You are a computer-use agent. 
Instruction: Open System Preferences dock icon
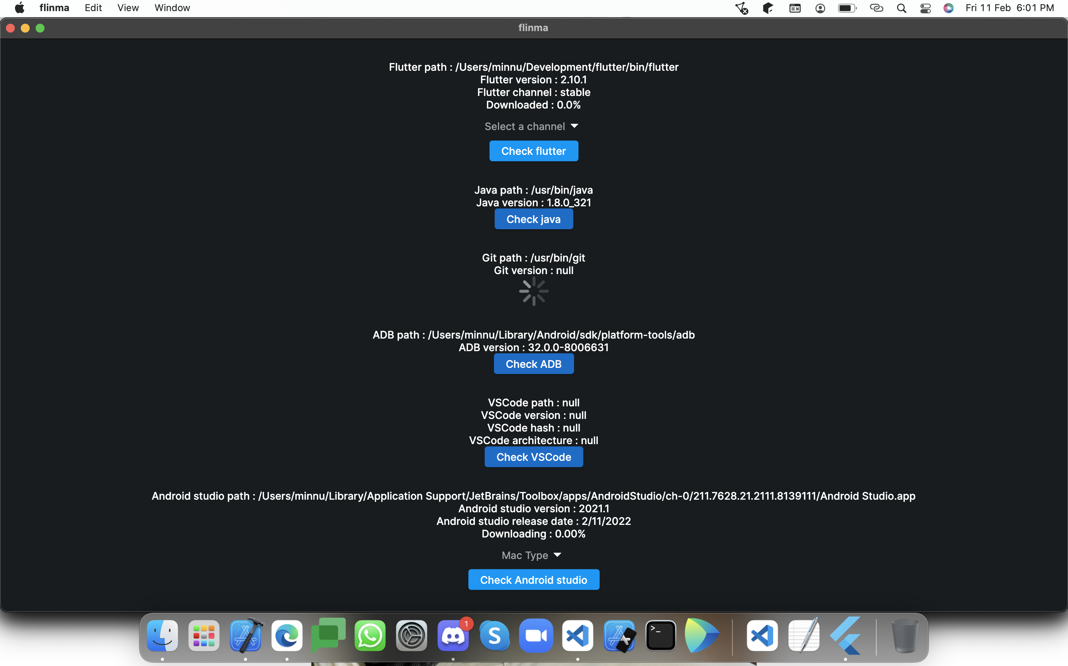[x=411, y=636]
